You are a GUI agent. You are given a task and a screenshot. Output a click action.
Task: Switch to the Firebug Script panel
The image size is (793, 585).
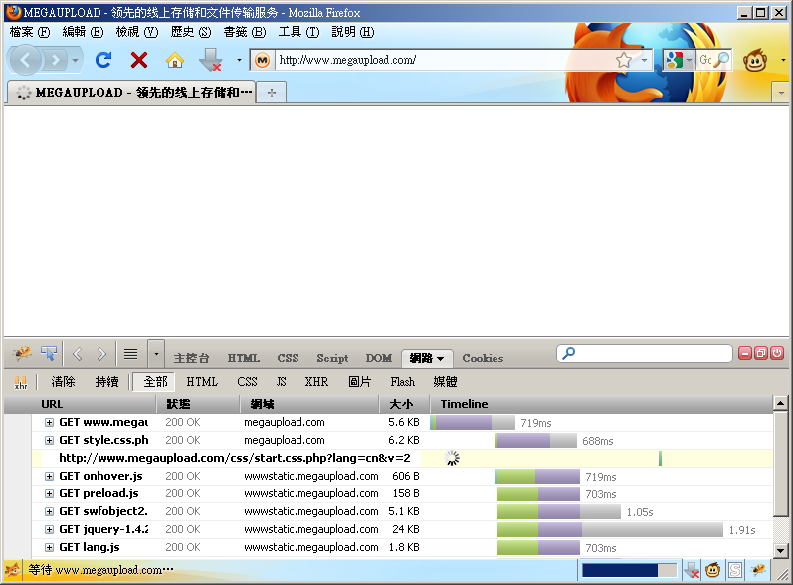point(332,358)
